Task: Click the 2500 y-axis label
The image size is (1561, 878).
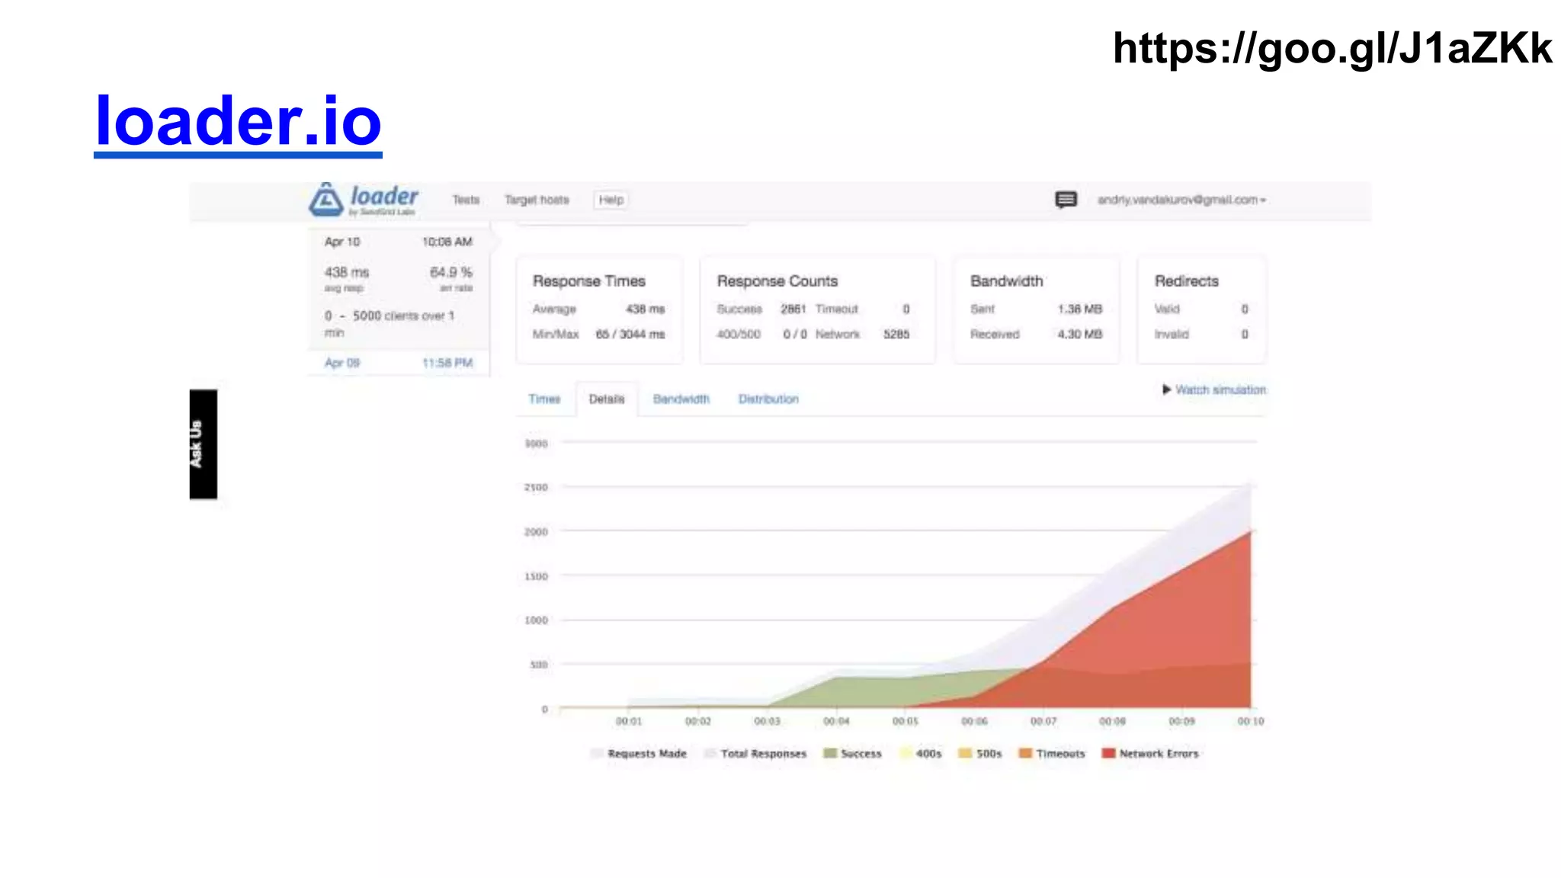Action: (536, 488)
